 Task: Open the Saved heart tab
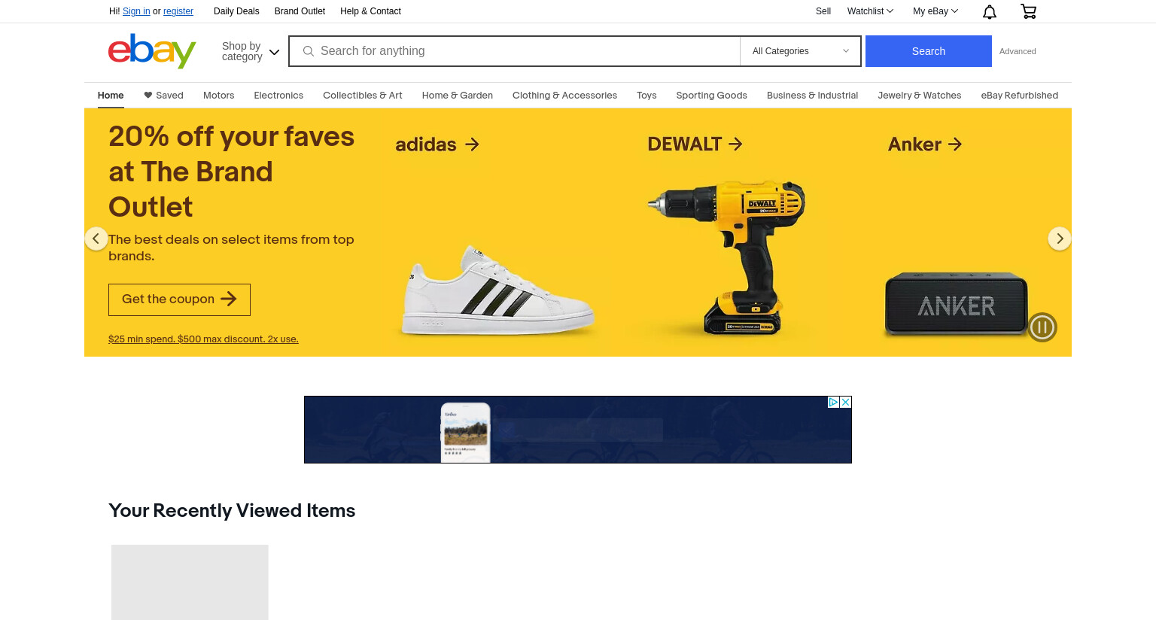(x=163, y=96)
